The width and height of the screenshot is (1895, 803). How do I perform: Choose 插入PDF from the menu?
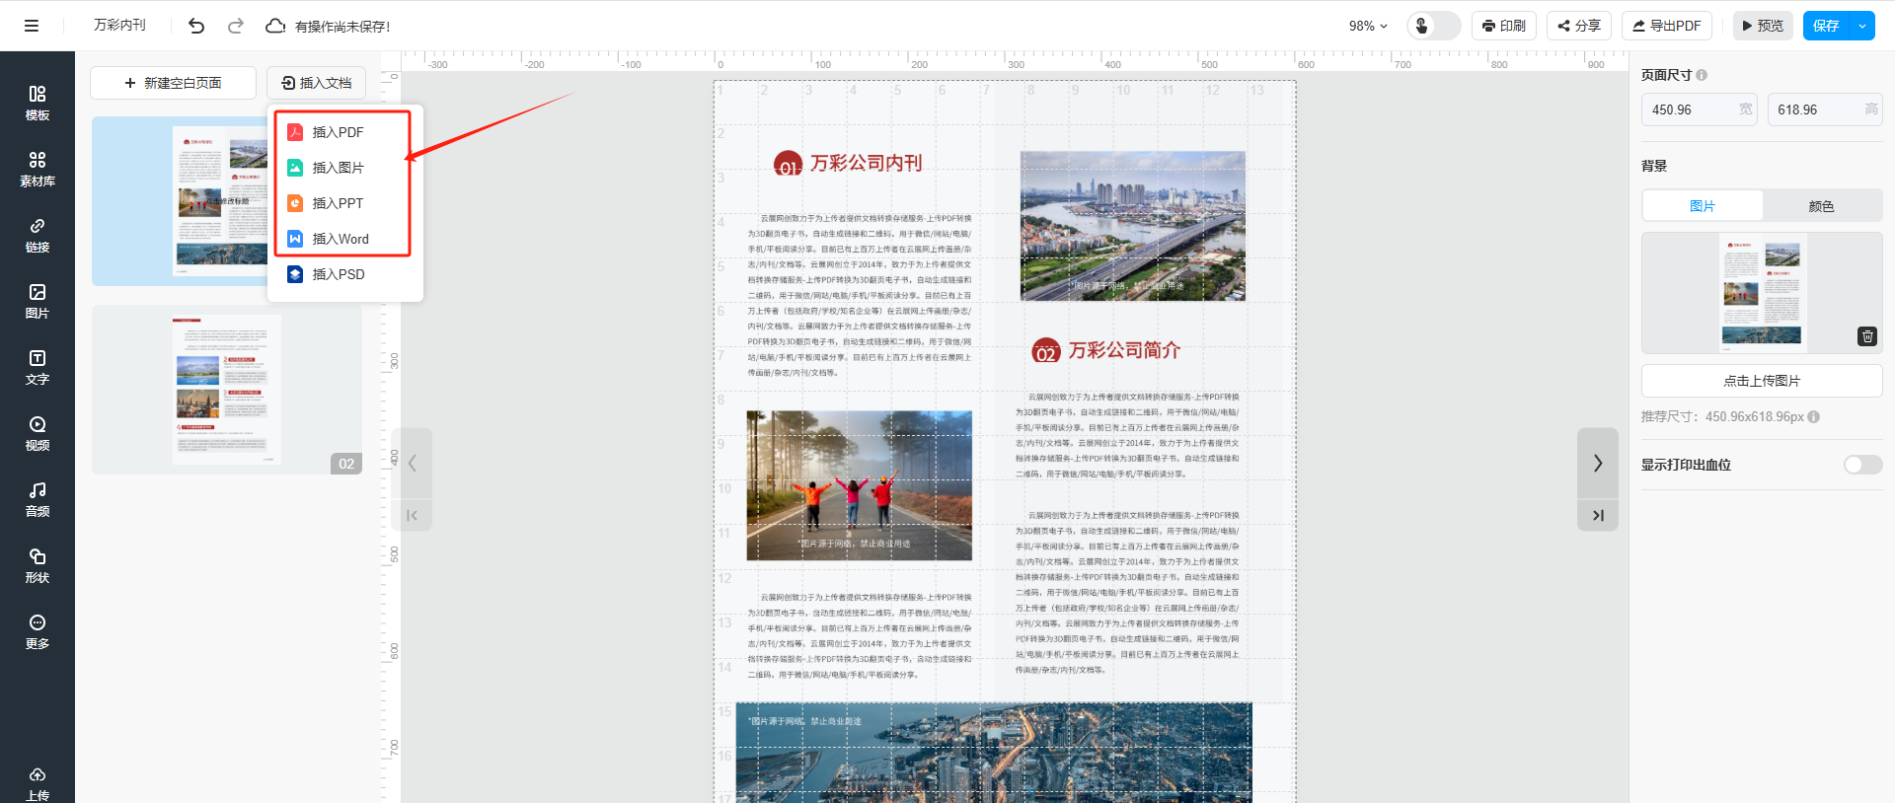click(x=338, y=132)
